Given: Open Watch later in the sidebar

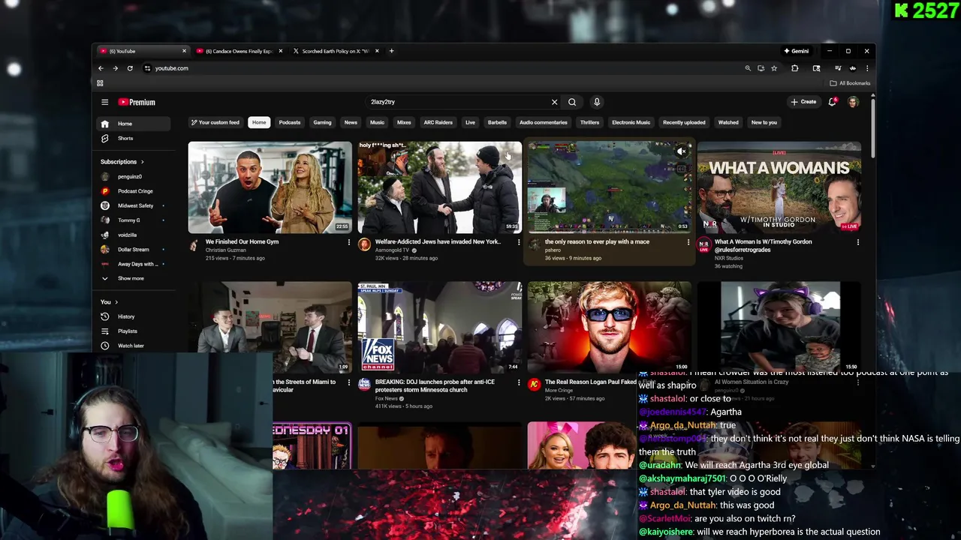Looking at the screenshot, I should 134,346.
